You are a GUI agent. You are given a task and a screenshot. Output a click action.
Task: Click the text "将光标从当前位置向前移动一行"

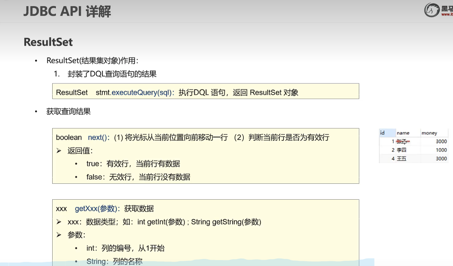pyautogui.click(x=176, y=137)
